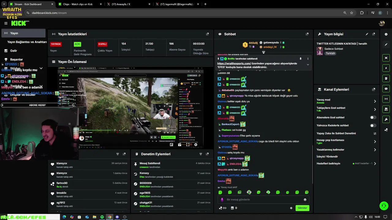Toggle Abonelere özel sohbet switch
The height and width of the screenshot is (220, 392).
(x=373, y=117)
